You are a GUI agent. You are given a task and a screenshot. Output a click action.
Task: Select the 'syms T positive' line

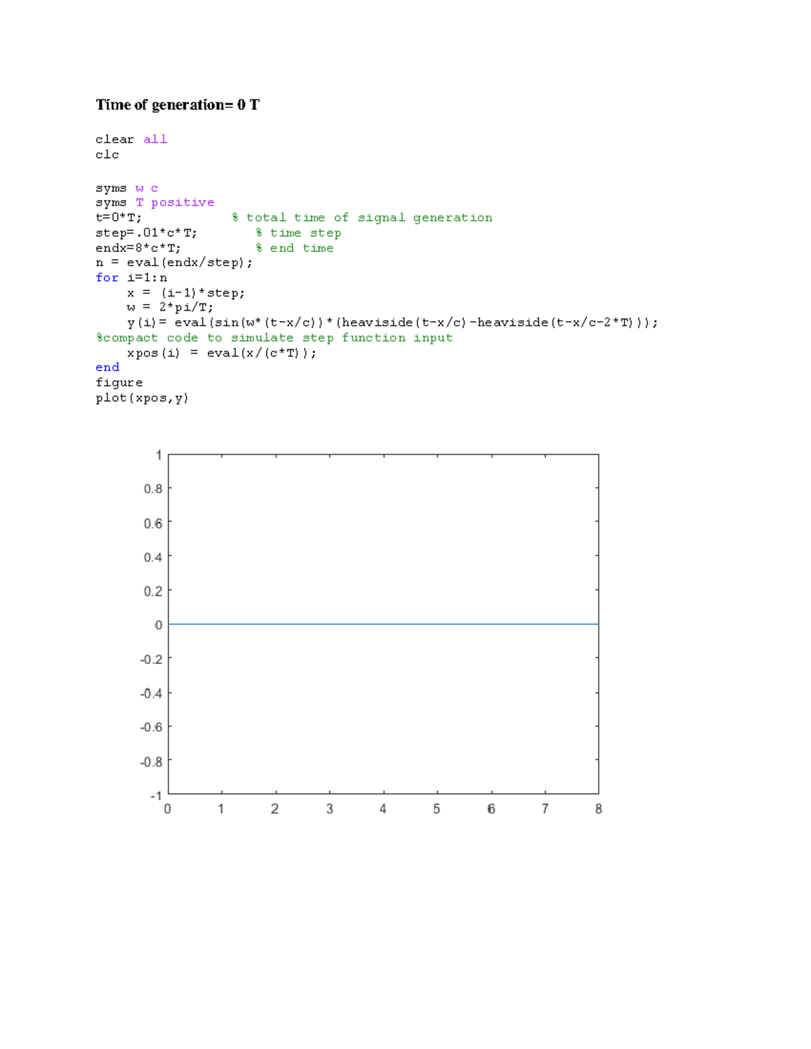pyautogui.click(x=155, y=203)
